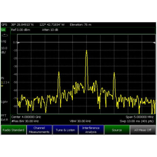Viewport: 157px width, 157px height.
Task: Select the Source softkey
Action: tap(117, 130)
